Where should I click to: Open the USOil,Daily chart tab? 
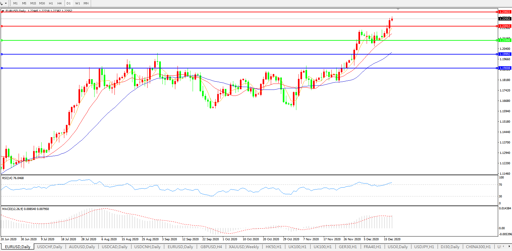pos(397,247)
